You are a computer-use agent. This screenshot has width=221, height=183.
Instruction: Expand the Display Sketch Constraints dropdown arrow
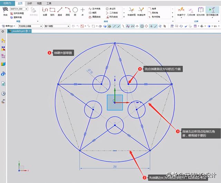click(212, 18)
